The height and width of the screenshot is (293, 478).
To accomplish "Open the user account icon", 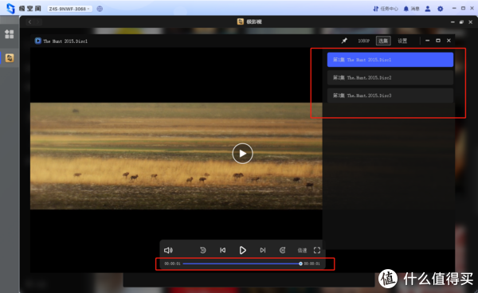I will point(428,9).
